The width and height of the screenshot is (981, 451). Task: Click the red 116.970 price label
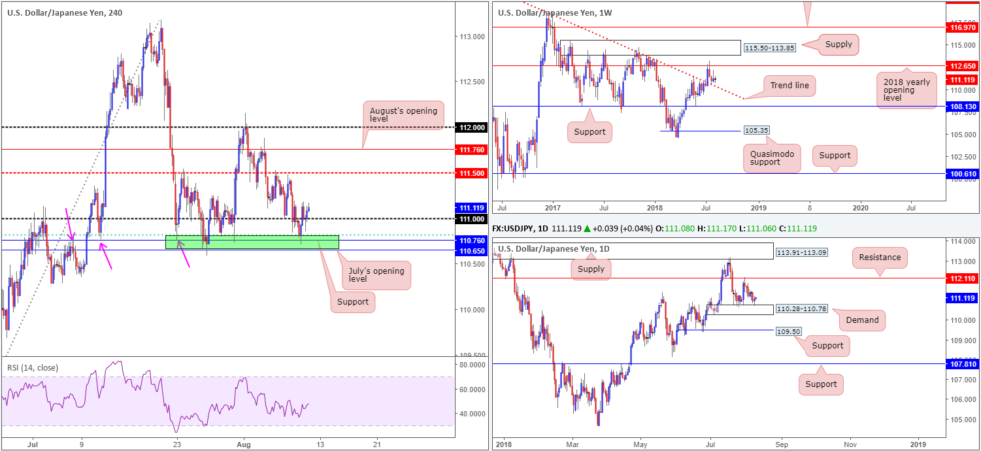click(x=963, y=27)
